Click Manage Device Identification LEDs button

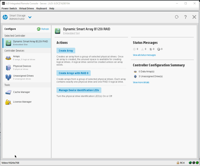pyautogui.click(x=79, y=90)
